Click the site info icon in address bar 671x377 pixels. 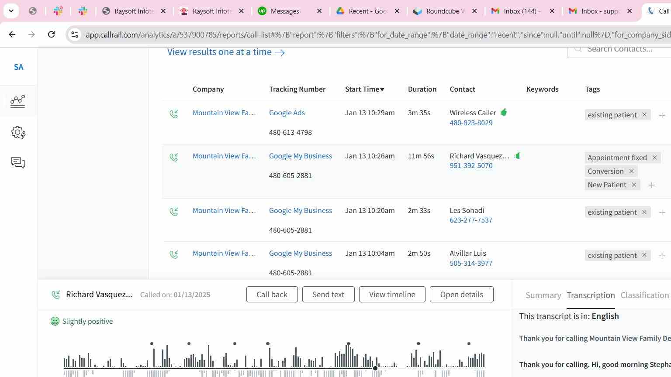click(x=75, y=34)
